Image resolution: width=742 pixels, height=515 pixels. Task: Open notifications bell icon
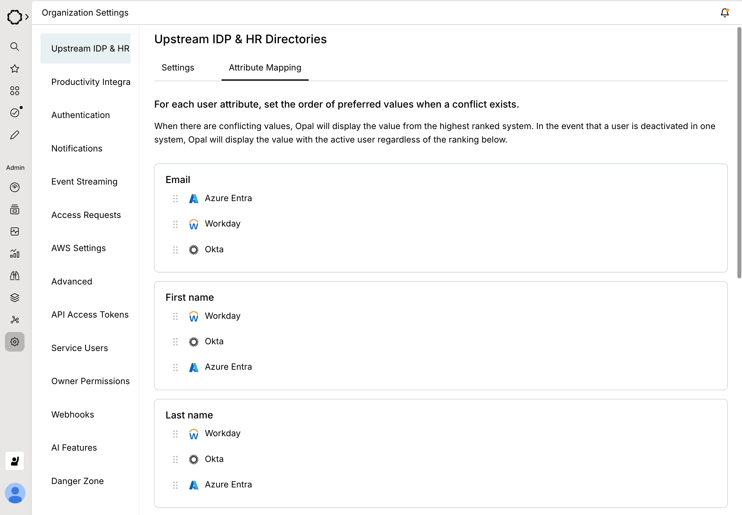coord(725,13)
